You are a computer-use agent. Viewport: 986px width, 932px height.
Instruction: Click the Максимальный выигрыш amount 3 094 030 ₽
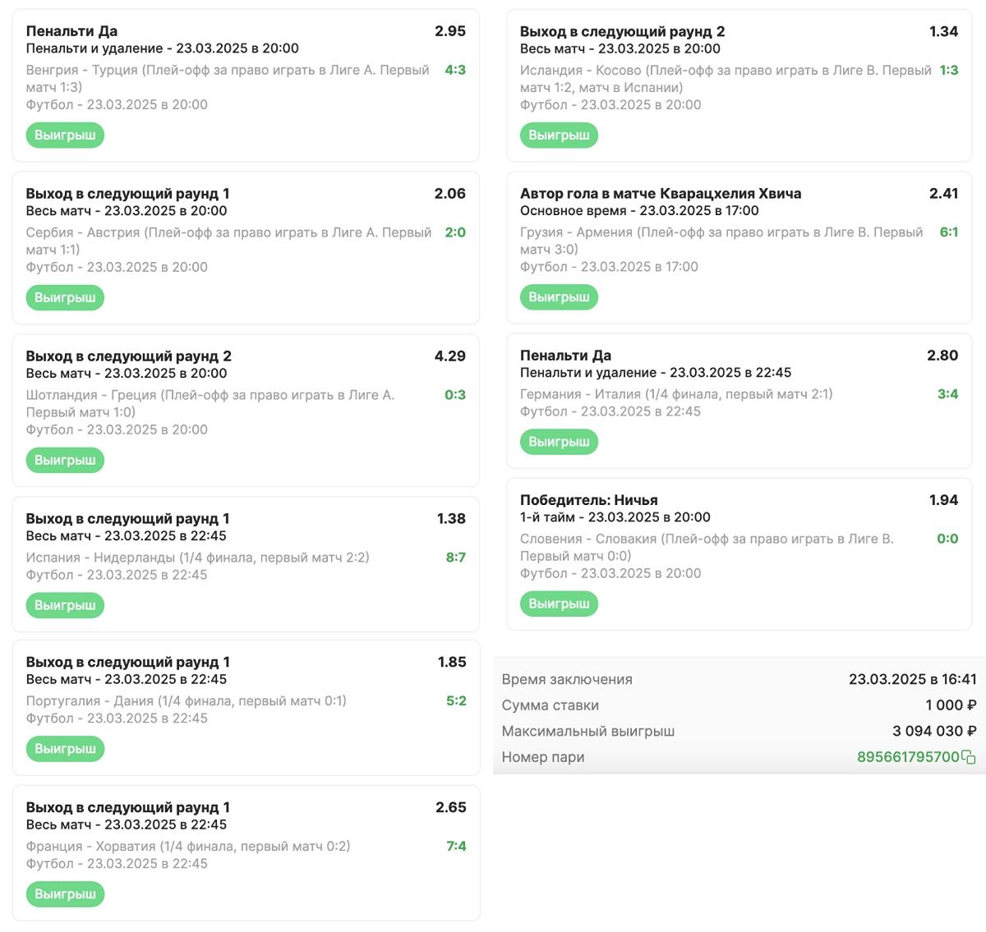point(934,731)
